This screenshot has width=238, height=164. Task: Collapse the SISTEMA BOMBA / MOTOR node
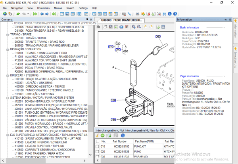click(x=8, y=98)
